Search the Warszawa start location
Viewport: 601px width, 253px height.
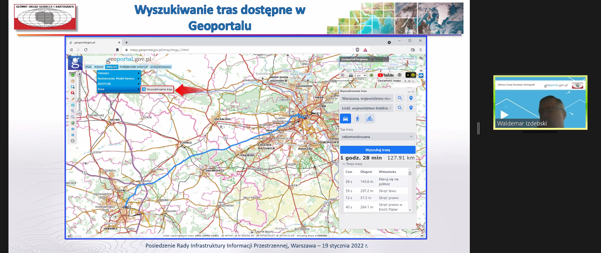(400, 98)
